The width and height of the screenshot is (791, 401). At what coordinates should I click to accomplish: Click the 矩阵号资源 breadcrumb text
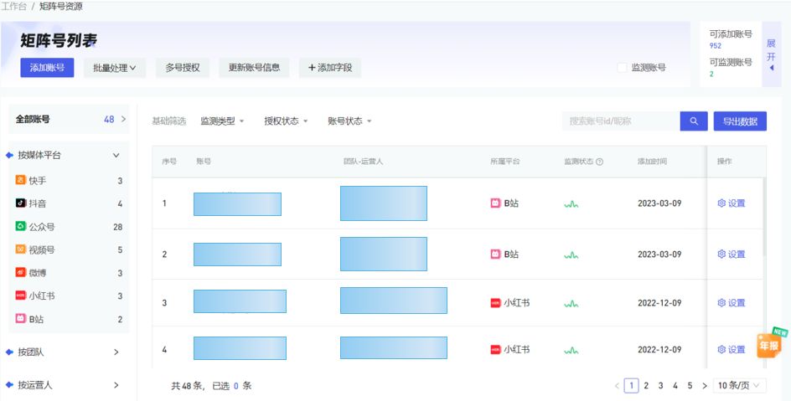[x=61, y=7]
